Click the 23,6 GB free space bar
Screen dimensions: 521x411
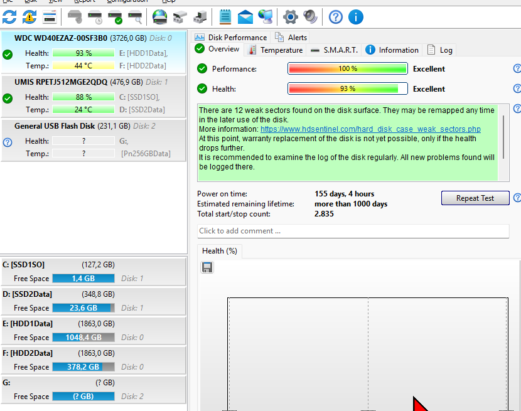click(83, 308)
